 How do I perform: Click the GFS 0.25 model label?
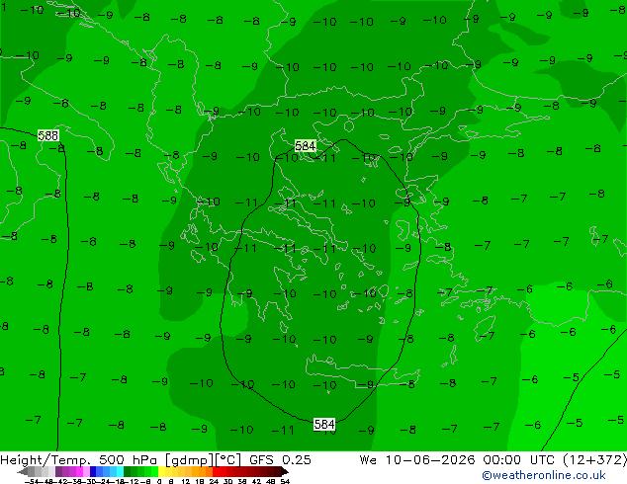[280, 460]
